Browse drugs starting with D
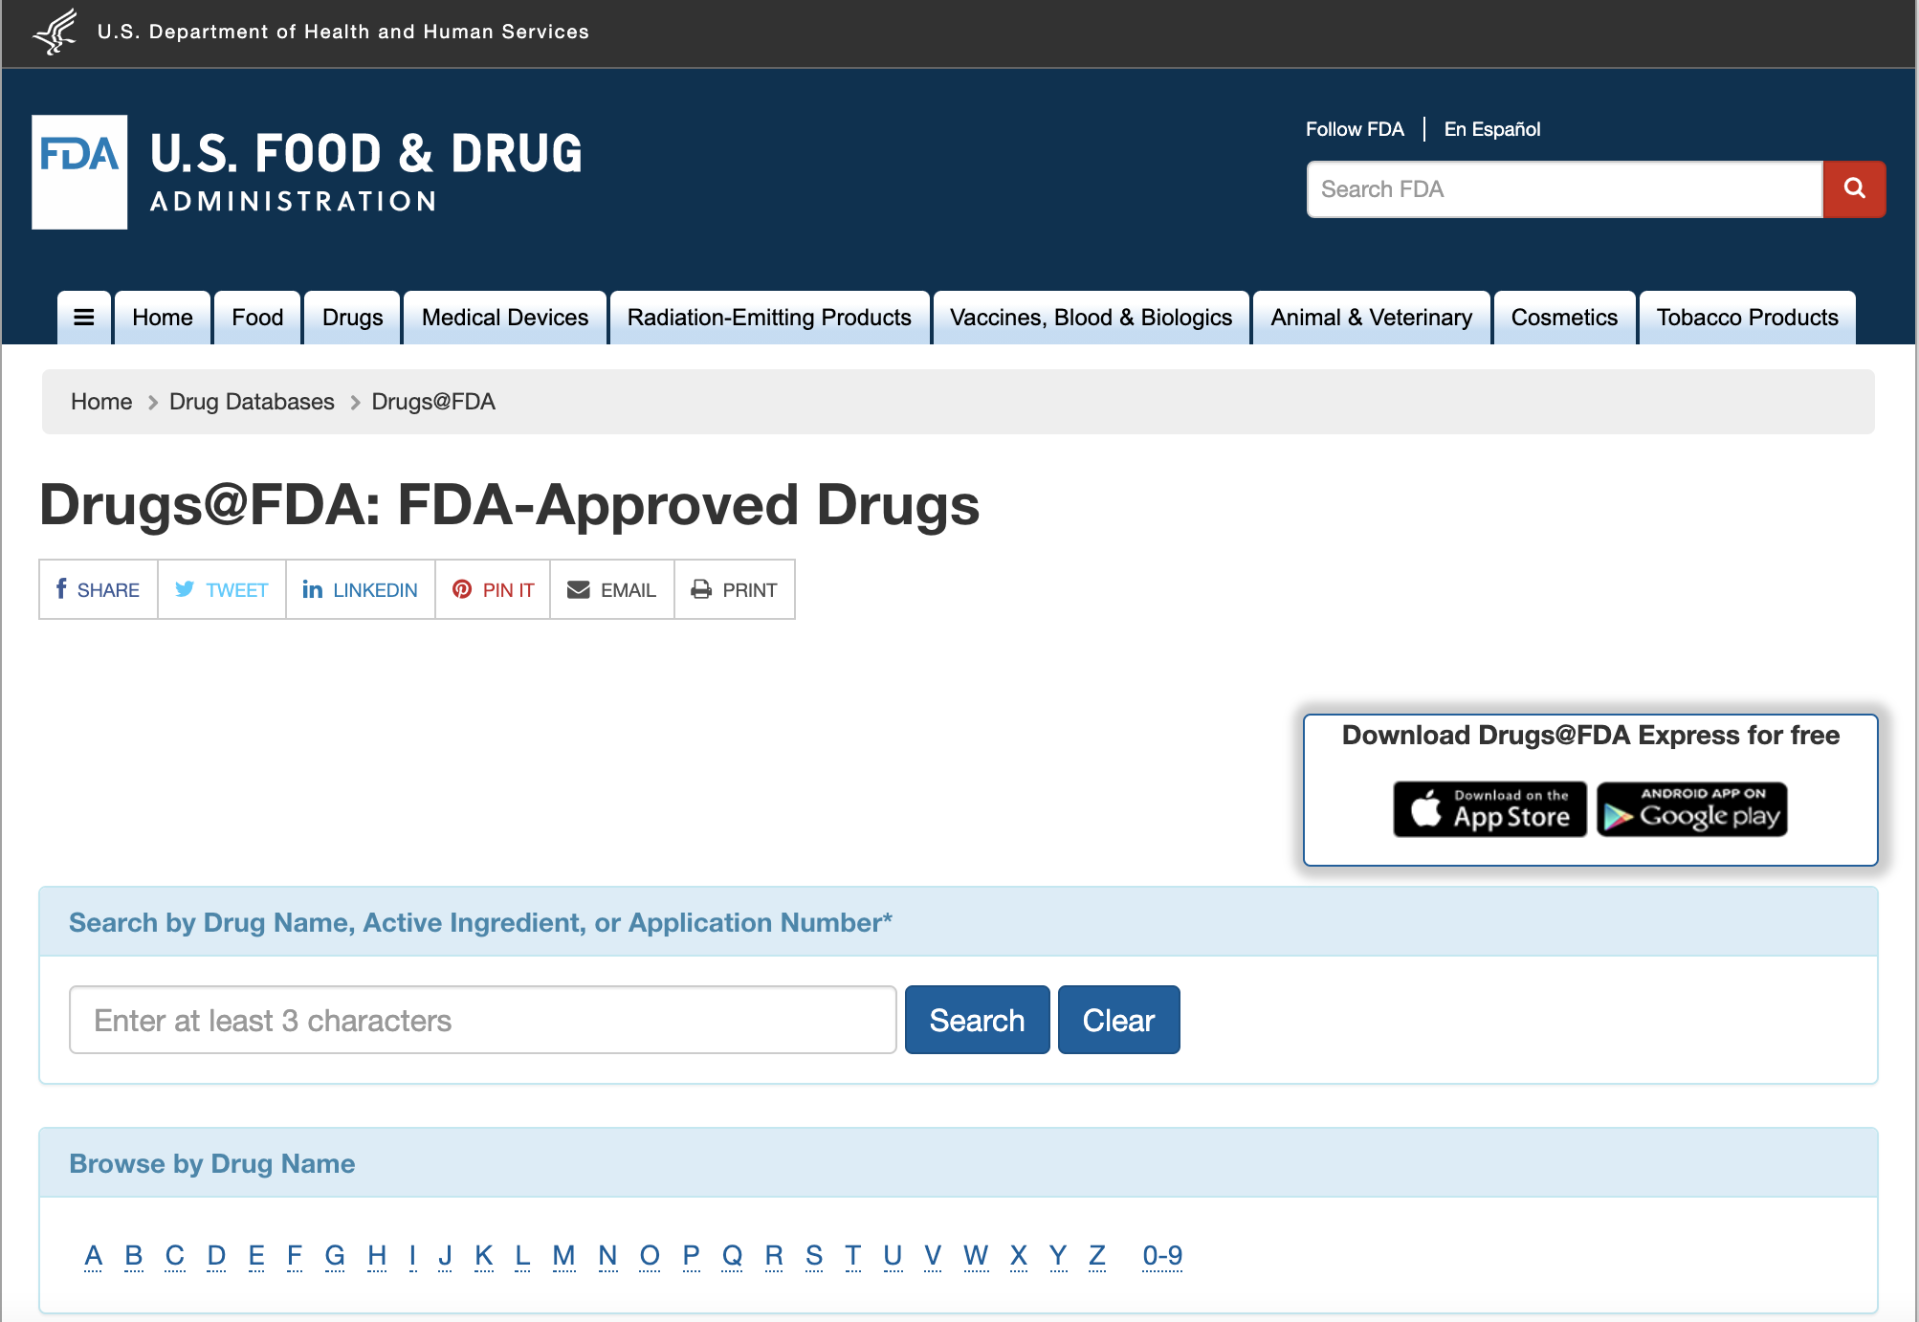This screenshot has width=1919, height=1322. click(217, 1255)
